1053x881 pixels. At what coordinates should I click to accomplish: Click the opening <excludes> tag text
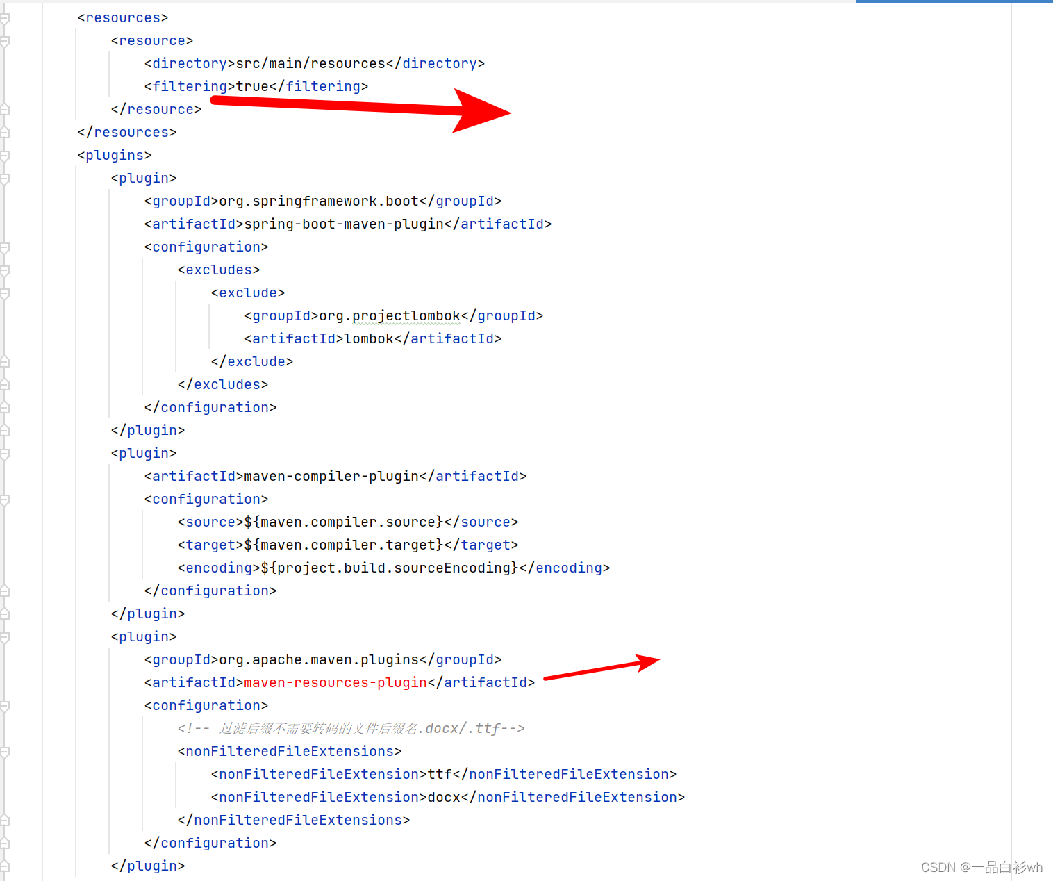[x=219, y=270]
